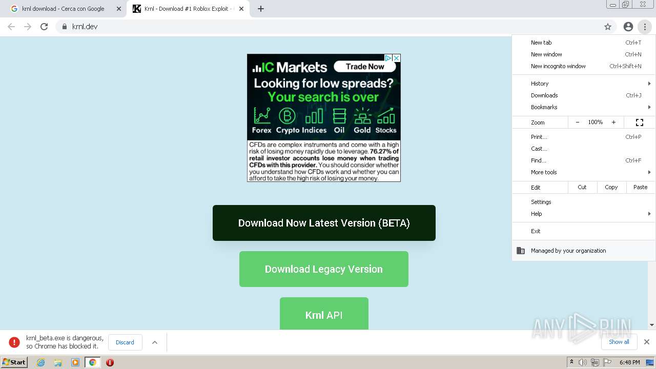Click the Show desktop taskbar button
Screen dimensions: 656x369
coord(651,362)
